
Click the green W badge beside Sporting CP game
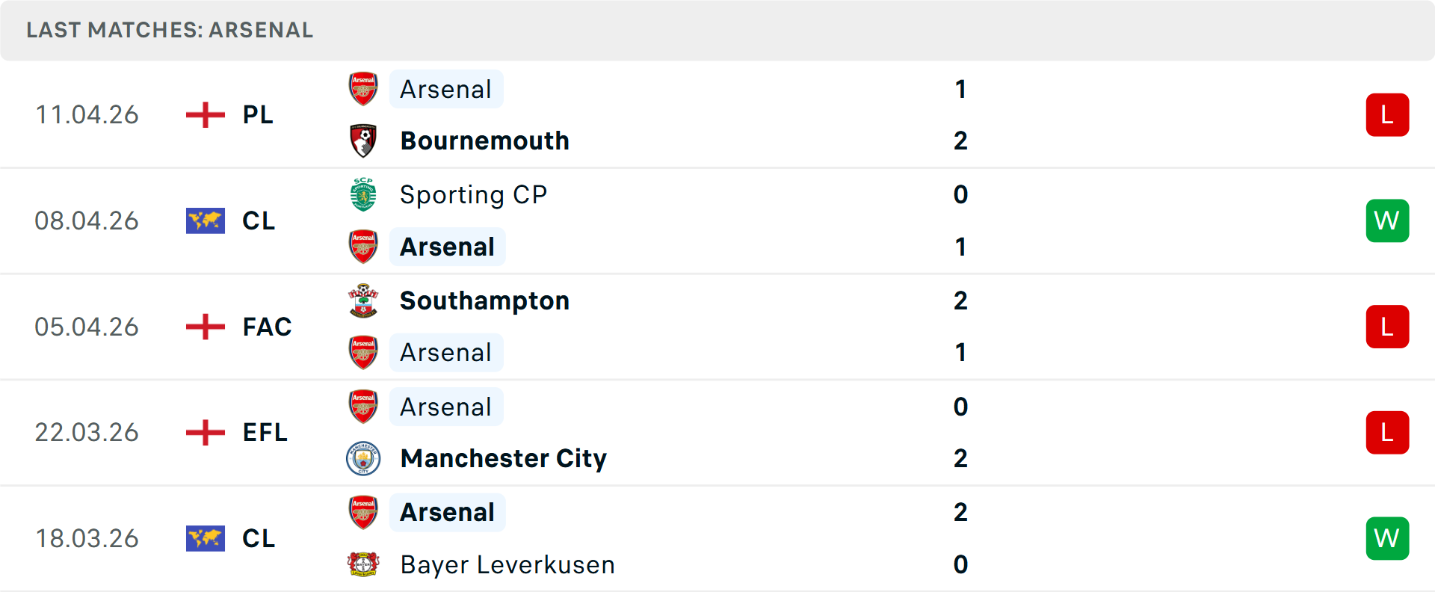[x=1387, y=221]
